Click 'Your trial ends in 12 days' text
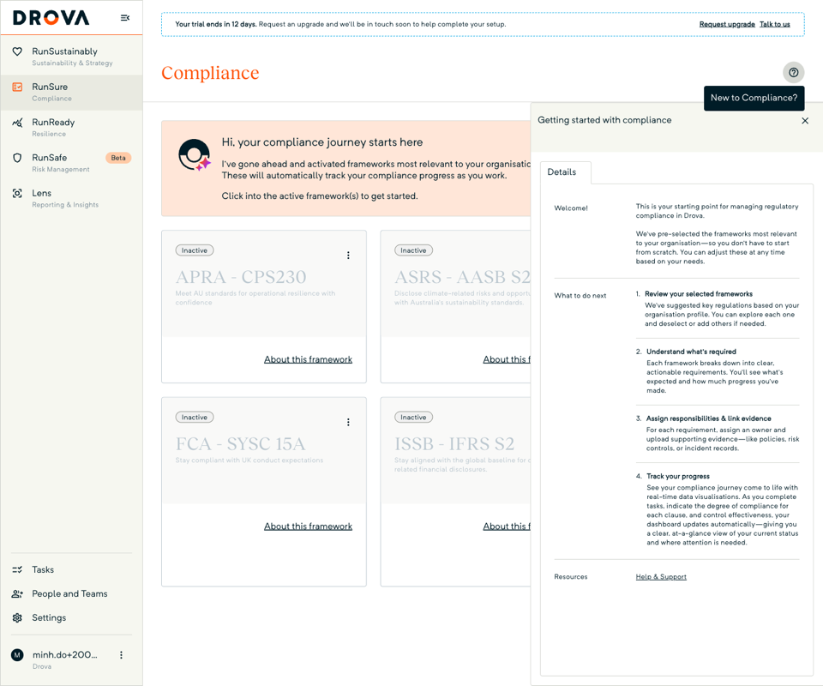The width and height of the screenshot is (823, 686). (216, 24)
